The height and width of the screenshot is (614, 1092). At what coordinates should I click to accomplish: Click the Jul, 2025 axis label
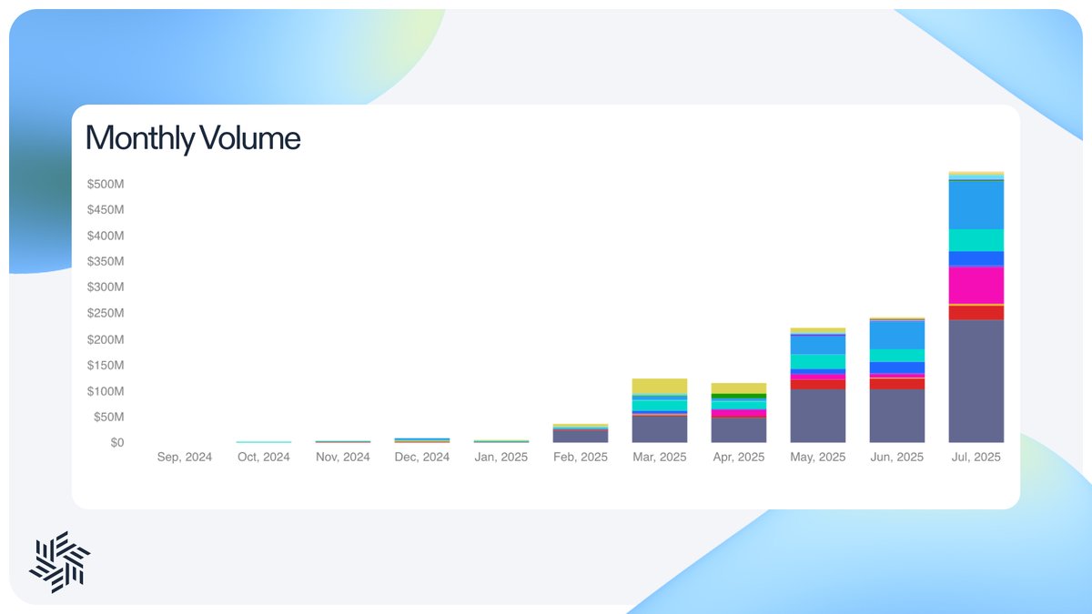976,457
